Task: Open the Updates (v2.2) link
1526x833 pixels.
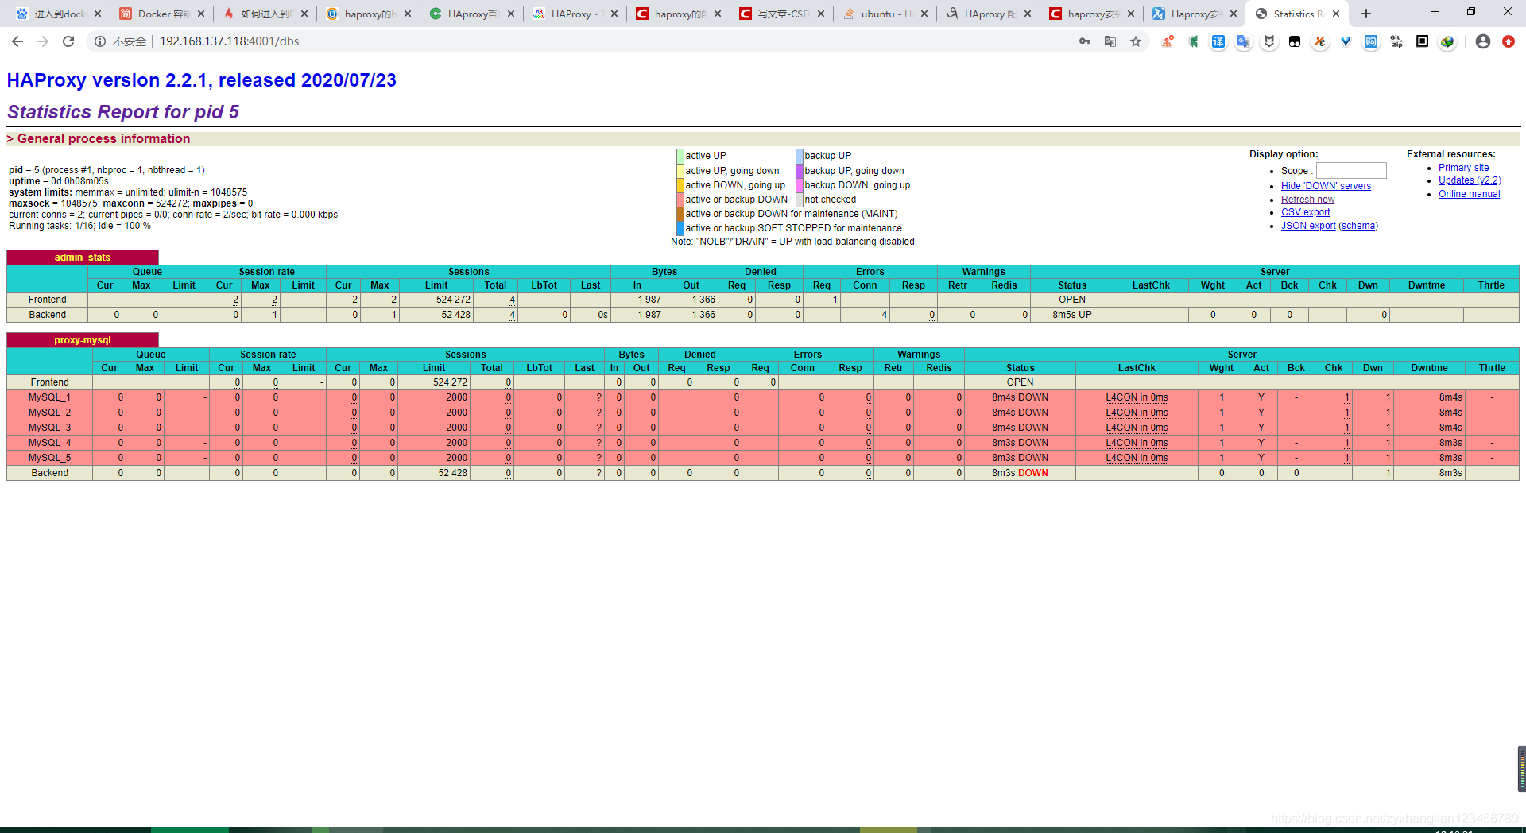Action: (x=1470, y=180)
